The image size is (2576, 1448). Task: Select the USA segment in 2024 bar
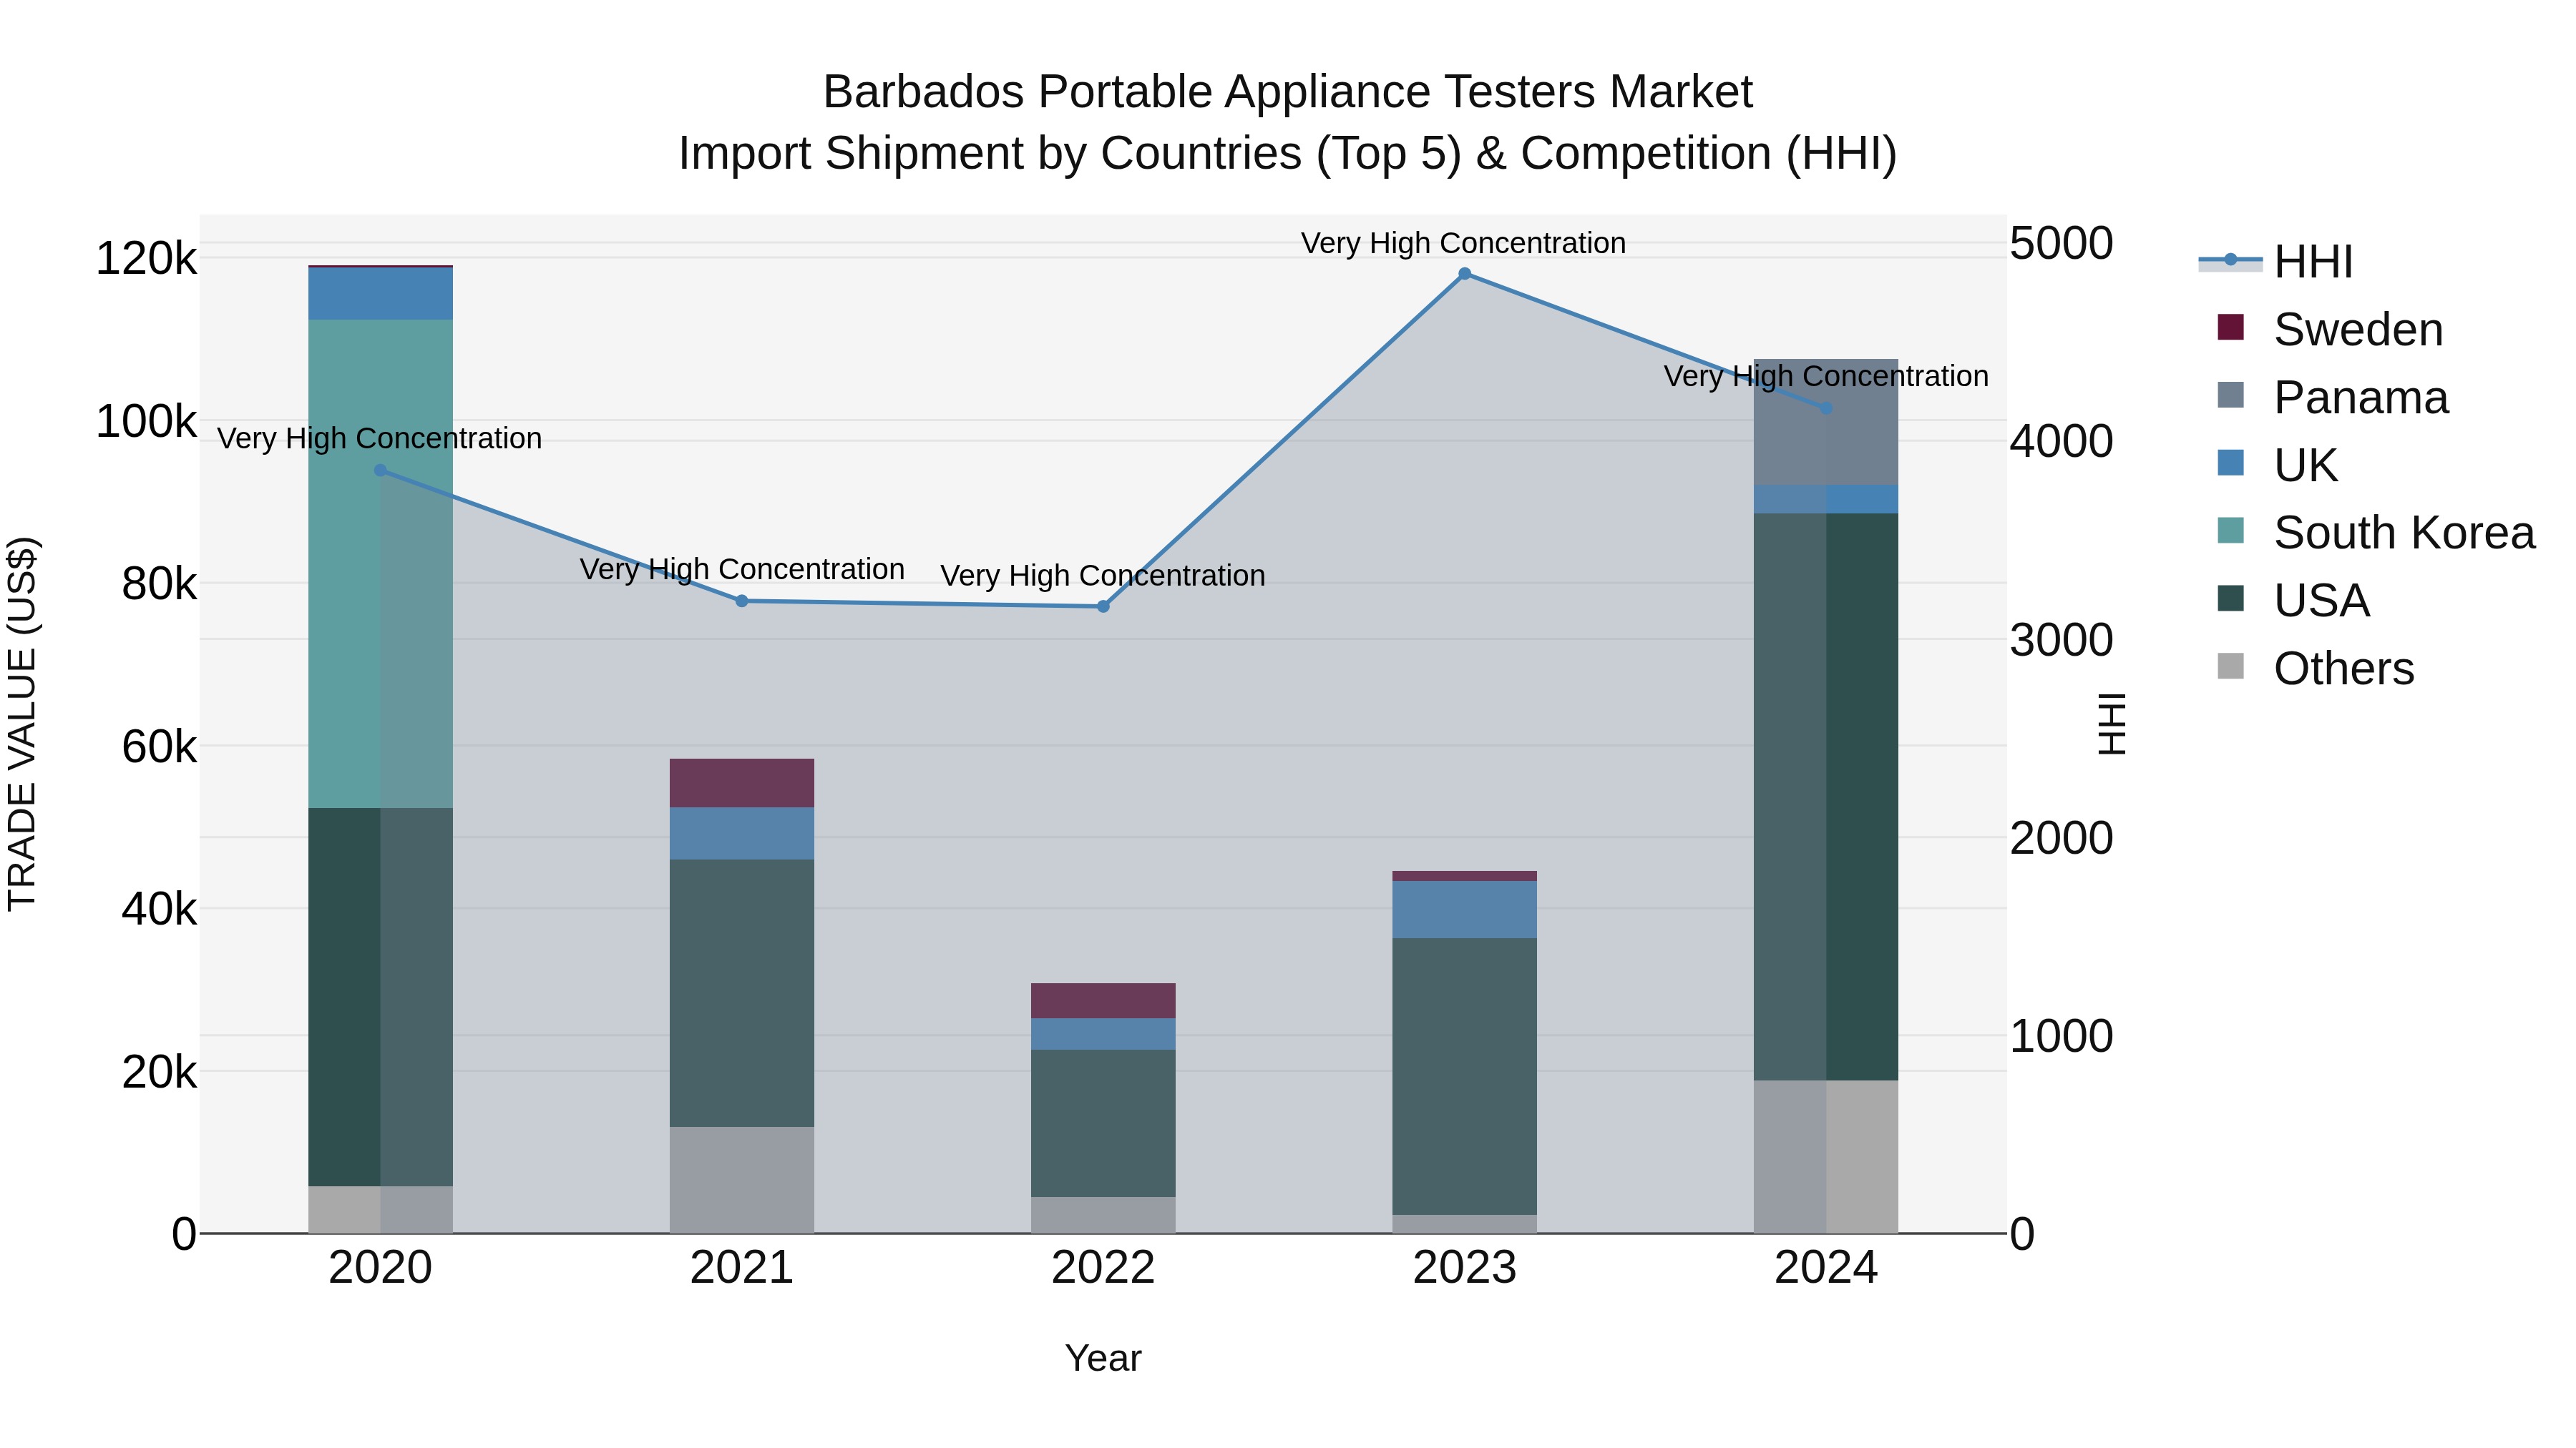click(1826, 797)
